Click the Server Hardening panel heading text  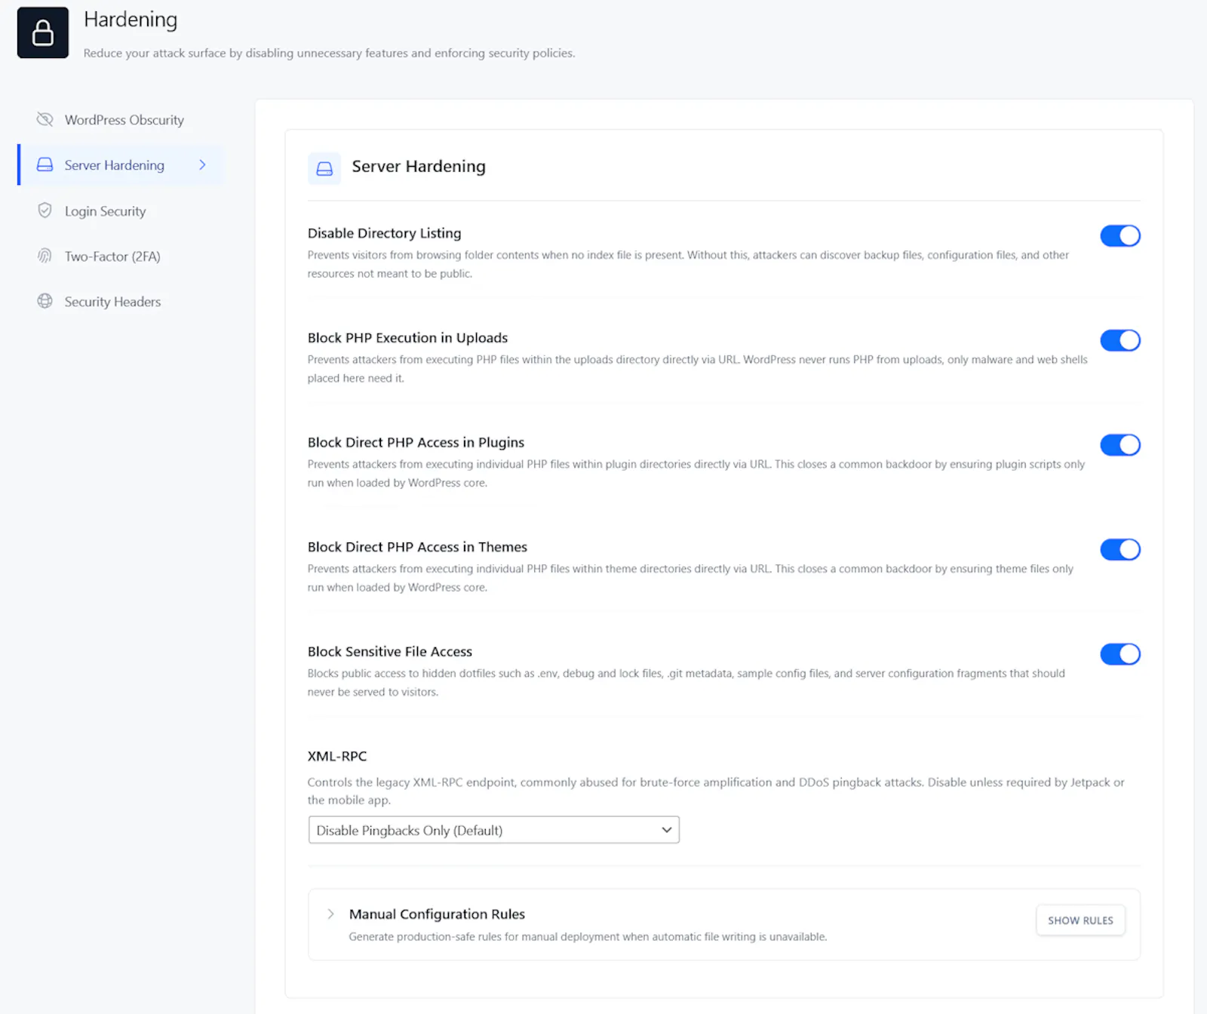[419, 166]
